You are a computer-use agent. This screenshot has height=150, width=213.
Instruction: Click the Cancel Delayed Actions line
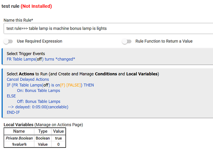pos(28,79)
